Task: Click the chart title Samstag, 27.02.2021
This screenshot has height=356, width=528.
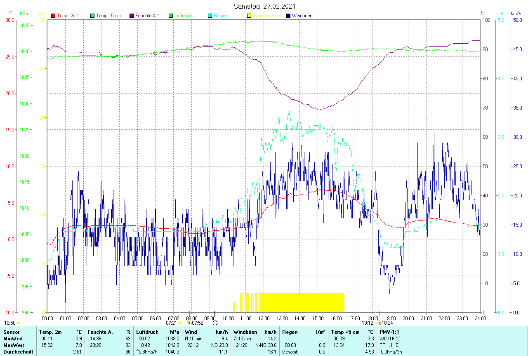Action: [x=264, y=6]
